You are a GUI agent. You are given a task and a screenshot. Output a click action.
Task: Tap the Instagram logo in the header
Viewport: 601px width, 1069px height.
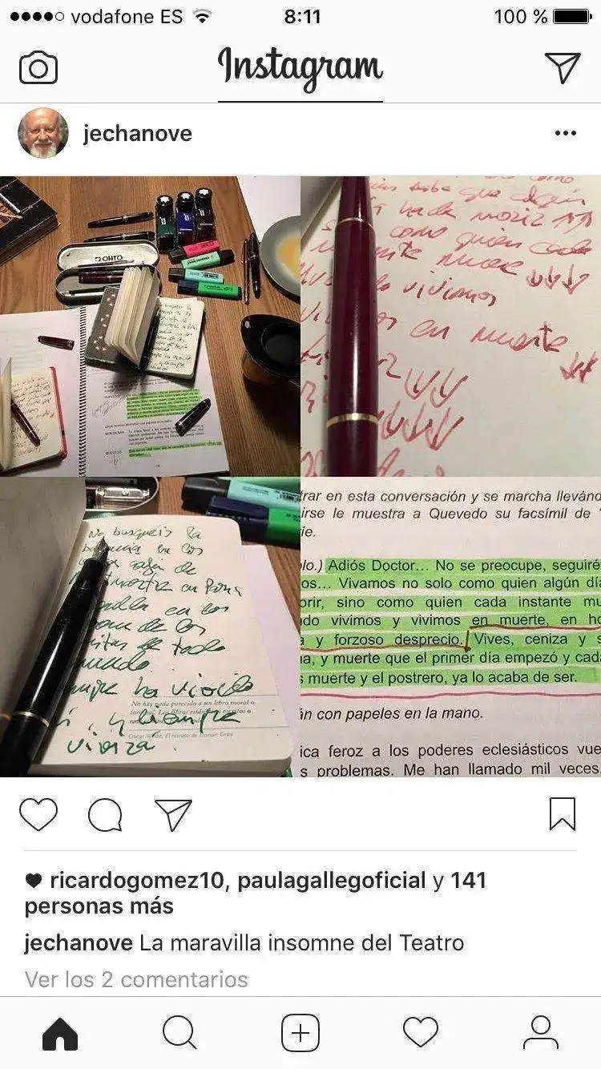point(300,67)
